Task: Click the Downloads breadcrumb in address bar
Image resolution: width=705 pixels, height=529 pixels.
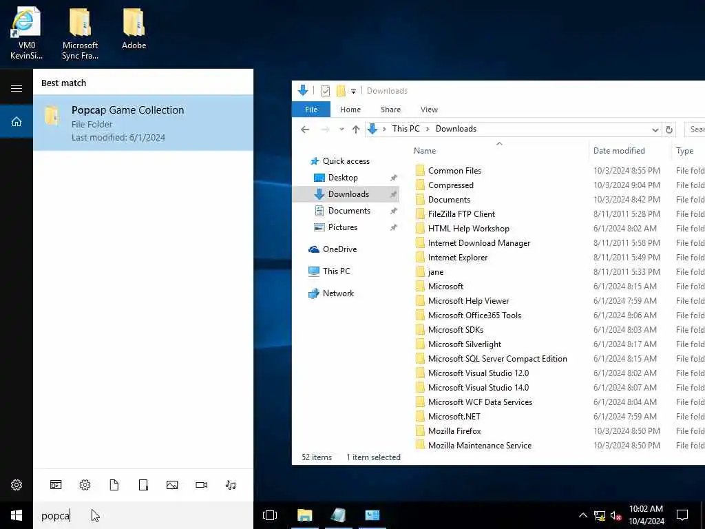Action: coord(456,129)
